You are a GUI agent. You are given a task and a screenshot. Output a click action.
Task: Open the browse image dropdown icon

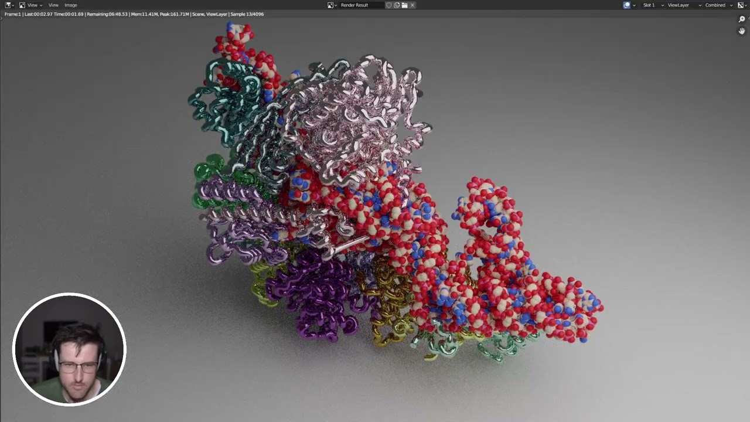tap(332, 5)
